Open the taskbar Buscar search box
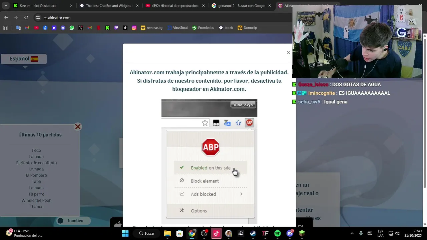This screenshot has height=240, width=427. point(147,233)
